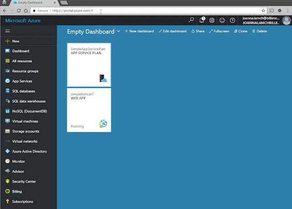Click the Share dashboard button

tap(198, 31)
